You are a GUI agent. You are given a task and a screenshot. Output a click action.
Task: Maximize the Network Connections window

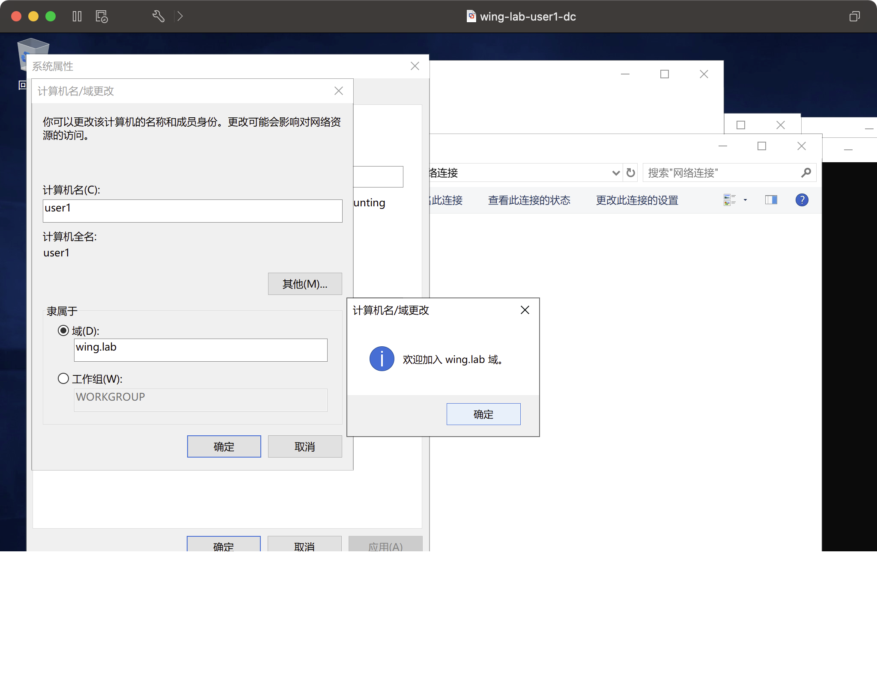coord(762,146)
